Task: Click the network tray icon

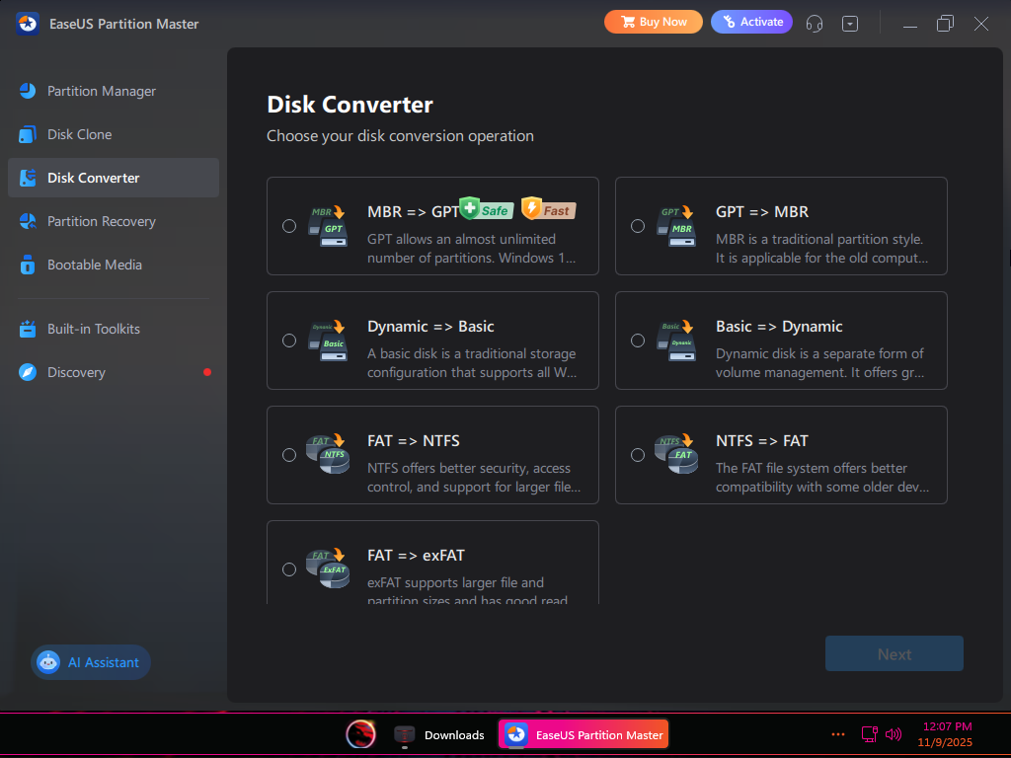Action: pyautogui.click(x=870, y=734)
